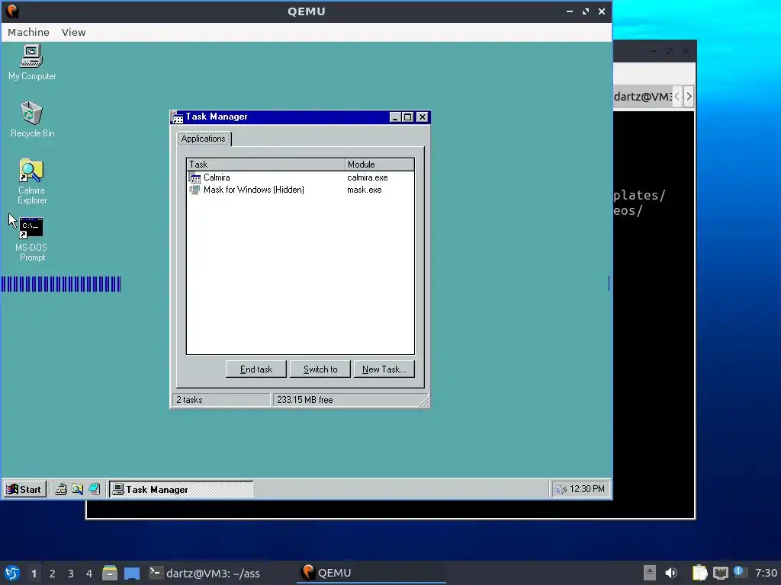The height and width of the screenshot is (585, 781).
Task: Minimize the Task Manager window
Action: [x=396, y=117]
